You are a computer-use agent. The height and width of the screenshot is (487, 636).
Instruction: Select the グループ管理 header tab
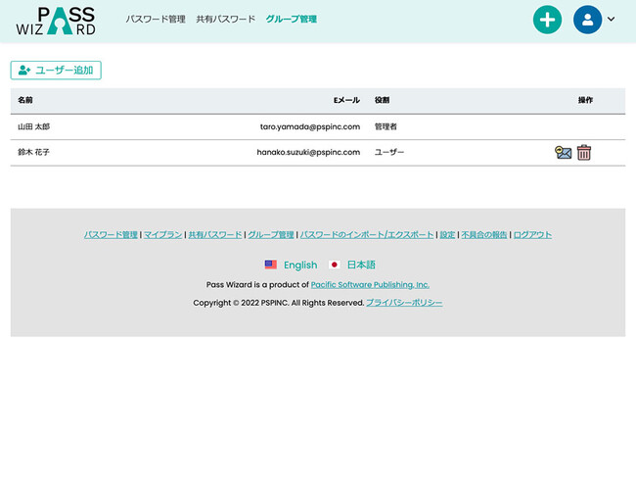pyautogui.click(x=291, y=20)
